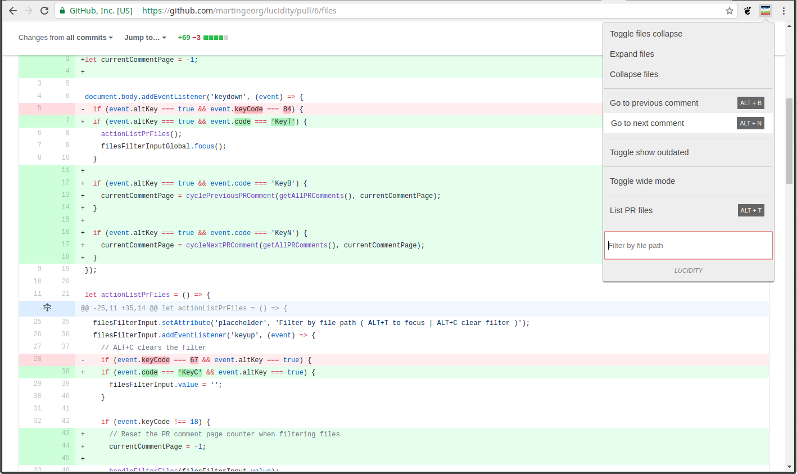Viewport: 797px width, 474px height.
Task: Click 'List PR files' option
Action: (631, 210)
